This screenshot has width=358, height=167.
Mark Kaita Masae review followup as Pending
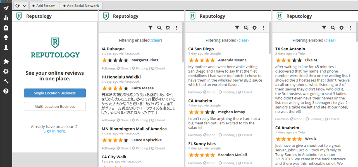(x=140, y=120)
